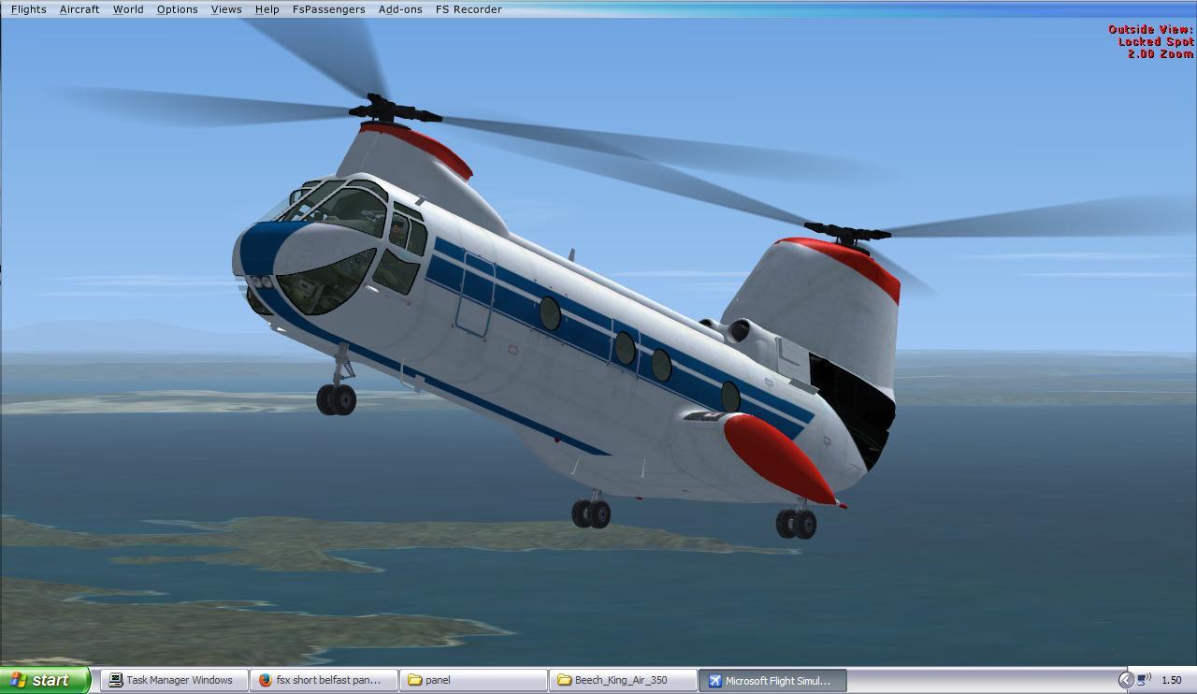The width and height of the screenshot is (1197, 694).
Task: Click the 'Outside View:' overlay text
Action: tap(1150, 30)
